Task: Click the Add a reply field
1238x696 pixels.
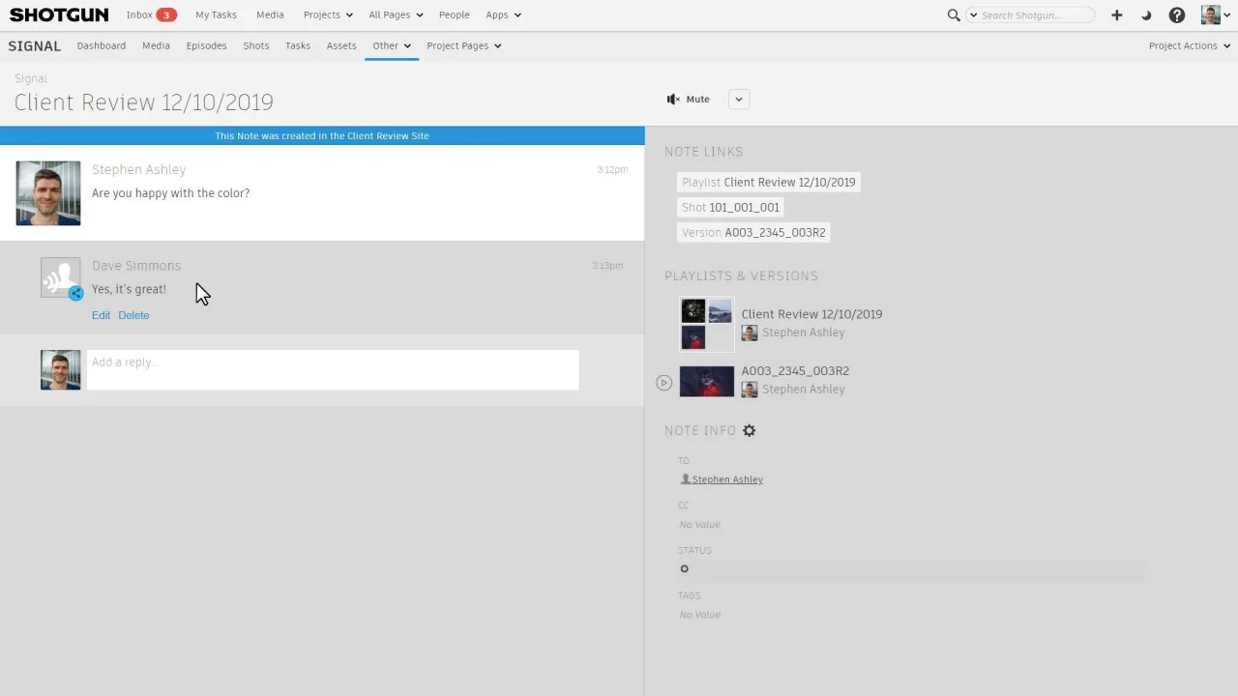Action: [333, 370]
